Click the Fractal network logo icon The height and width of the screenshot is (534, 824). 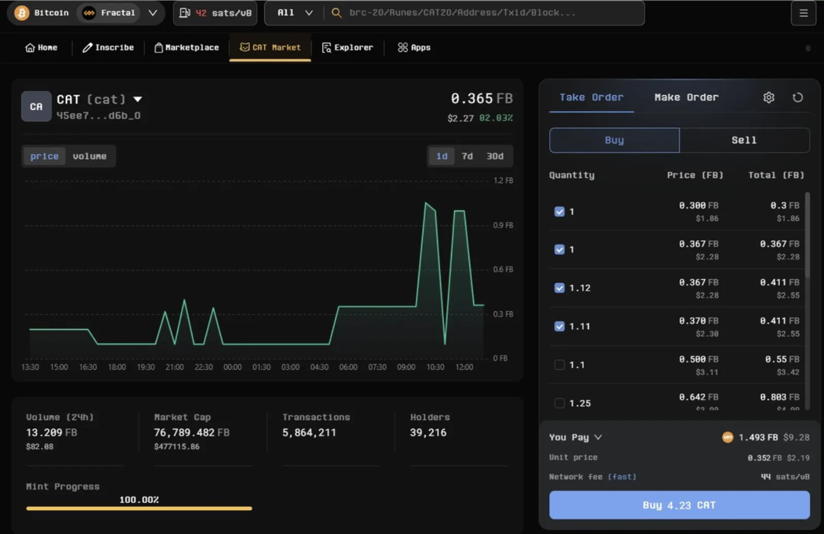coord(89,13)
